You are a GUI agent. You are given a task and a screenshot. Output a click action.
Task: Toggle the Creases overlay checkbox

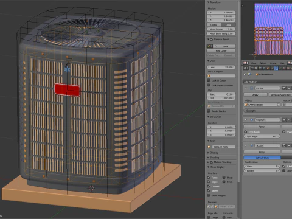click(x=209, y=186)
